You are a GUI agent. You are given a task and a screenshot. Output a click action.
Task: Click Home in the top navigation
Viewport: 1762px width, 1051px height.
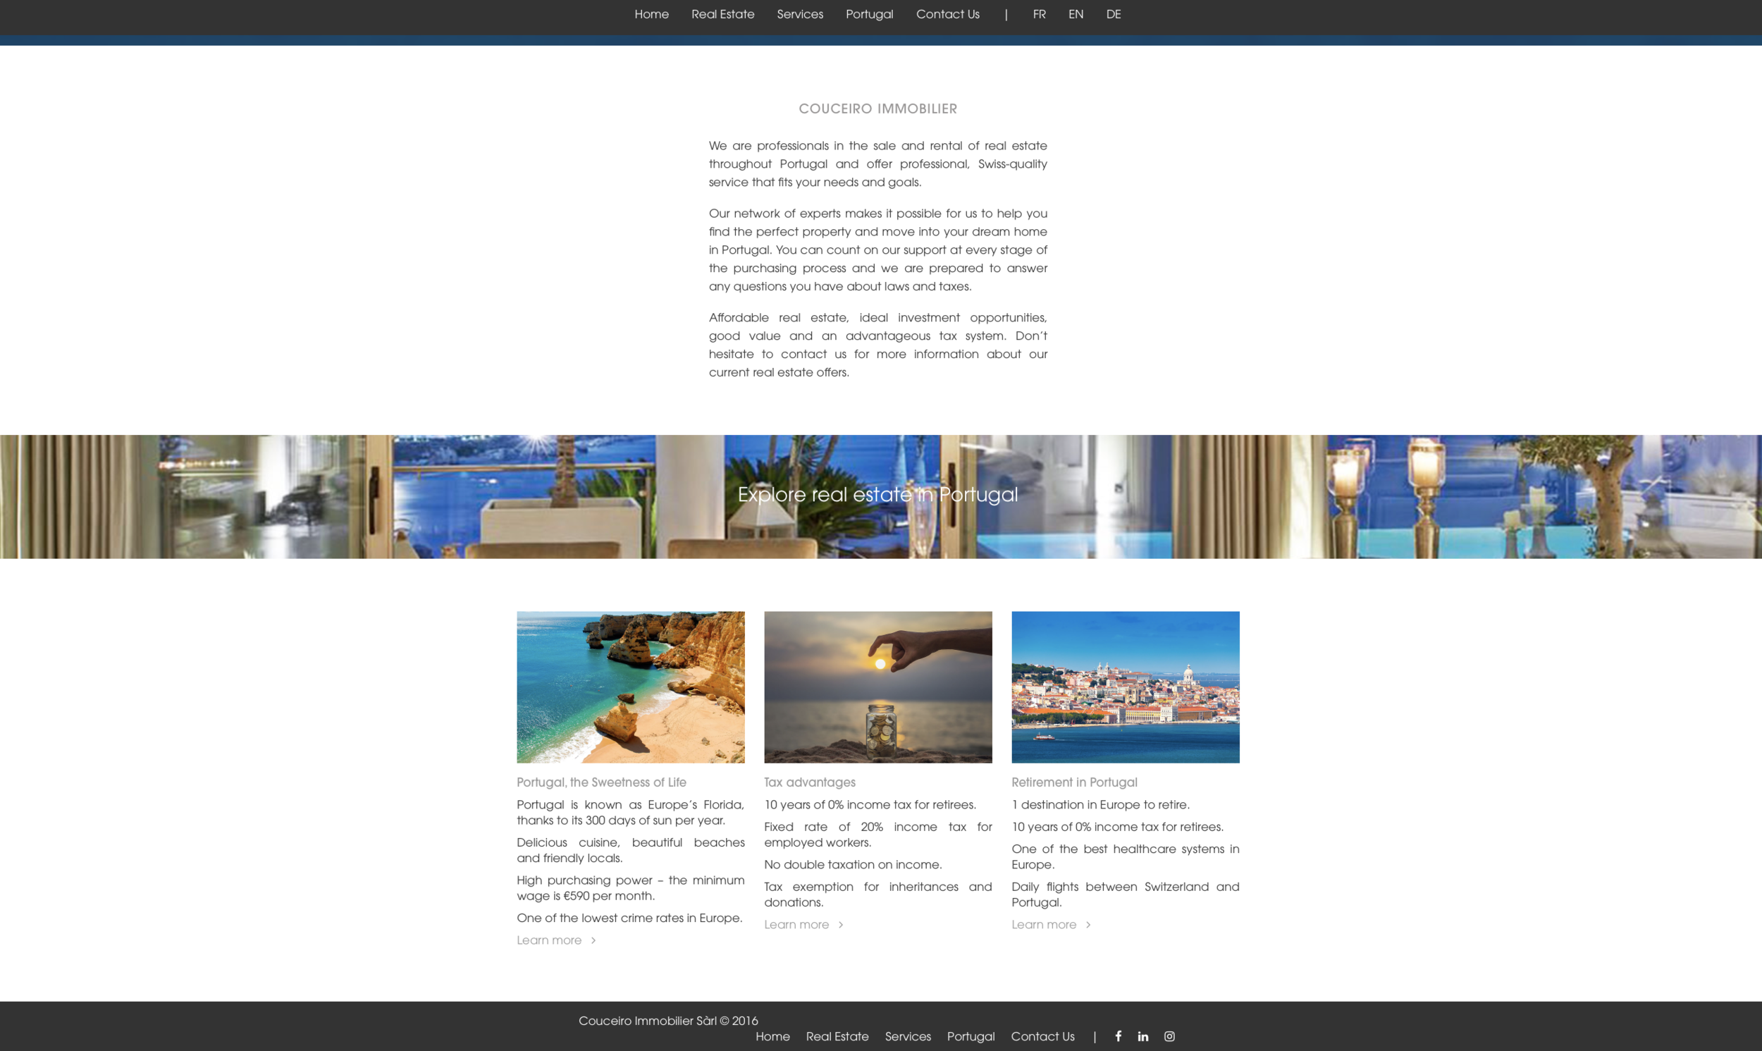click(x=651, y=14)
